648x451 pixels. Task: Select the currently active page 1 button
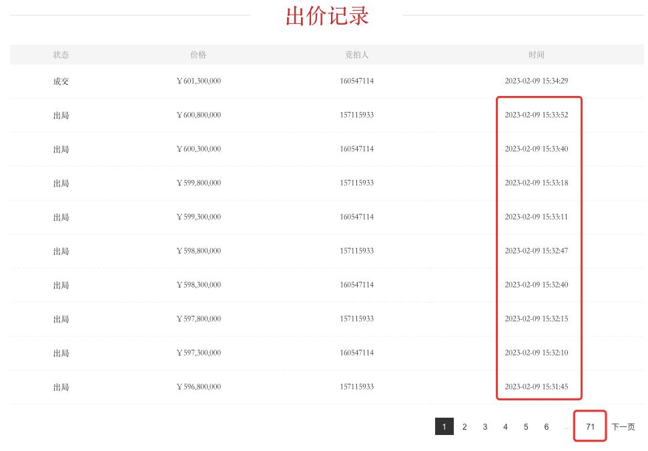point(444,426)
